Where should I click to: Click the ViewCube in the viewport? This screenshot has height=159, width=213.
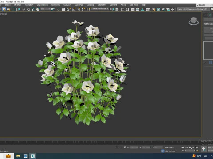pos(193,21)
